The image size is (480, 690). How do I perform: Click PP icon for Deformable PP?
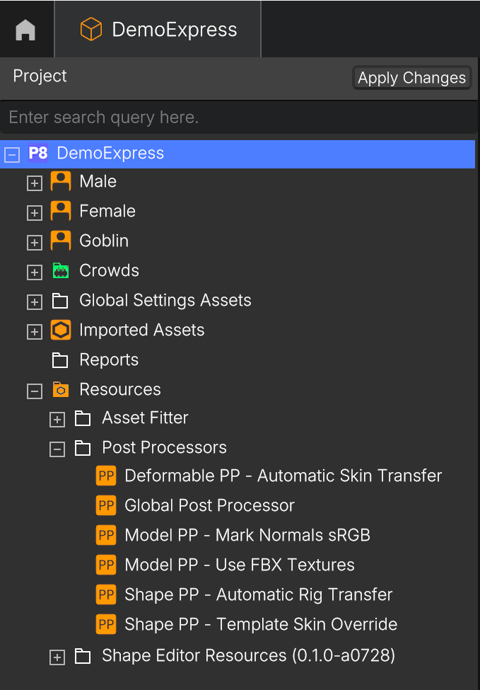click(x=106, y=476)
